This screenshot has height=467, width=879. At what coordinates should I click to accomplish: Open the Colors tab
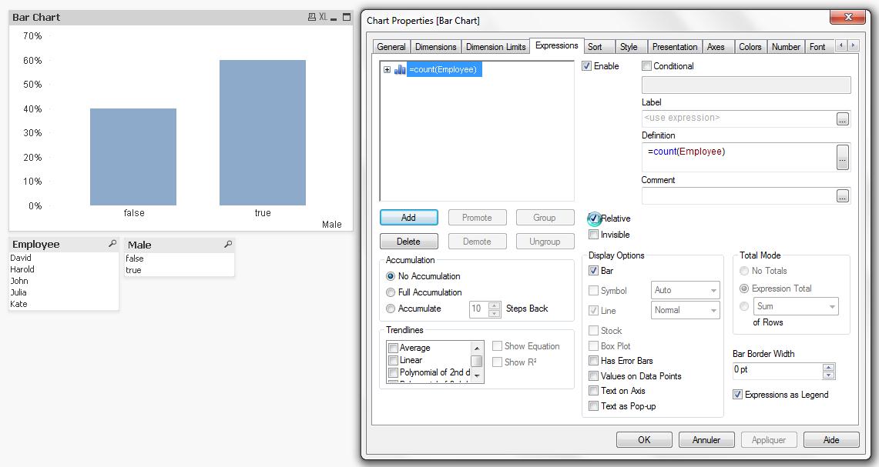[750, 47]
